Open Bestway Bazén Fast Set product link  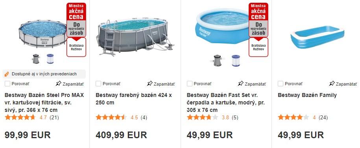[x=226, y=102]
